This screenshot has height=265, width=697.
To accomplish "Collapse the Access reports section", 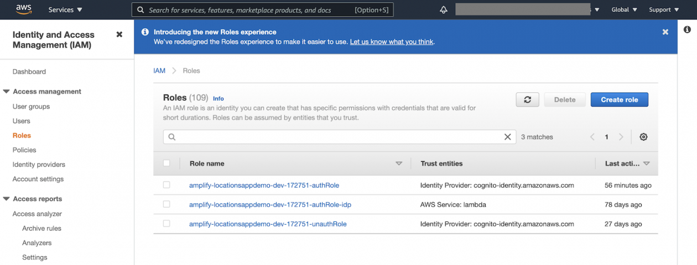I will [6, 199].
